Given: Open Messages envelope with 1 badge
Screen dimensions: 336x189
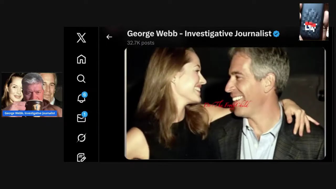Looking at the screenshot, I should [82, 117].
